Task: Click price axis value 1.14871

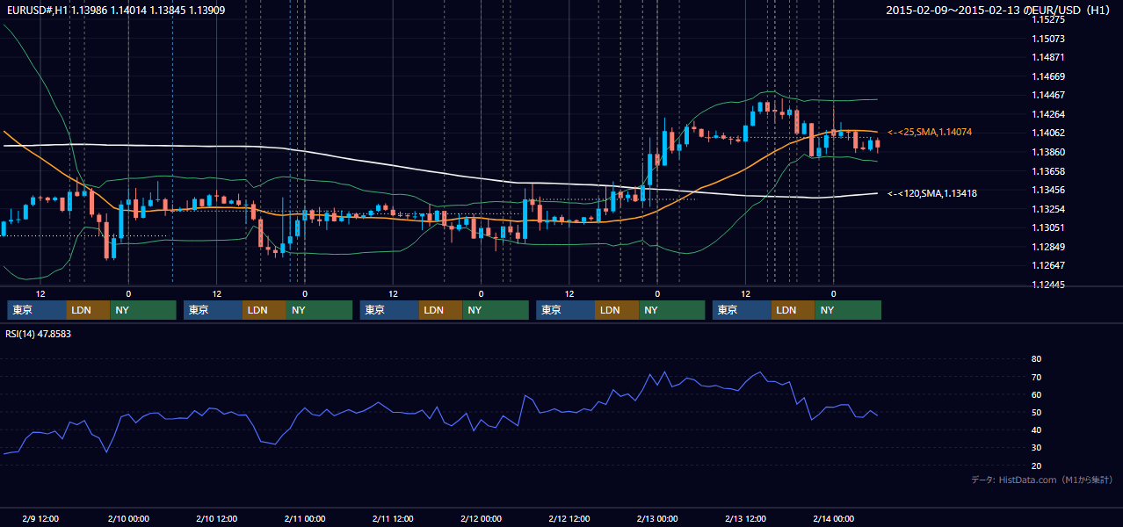Action: tap(1047, 57)
